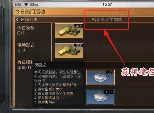The width and height of the screenshot is (154, 113).
Task: Click the 今日次数 0/1 entry
Action: [x=26, y=31]
